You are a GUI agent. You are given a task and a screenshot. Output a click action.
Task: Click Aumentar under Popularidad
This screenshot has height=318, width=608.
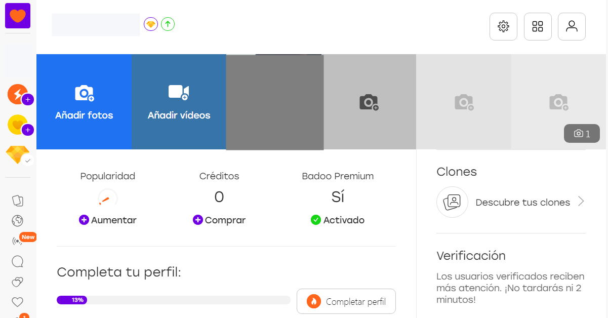pyautogui.click(x=108, y=220)
